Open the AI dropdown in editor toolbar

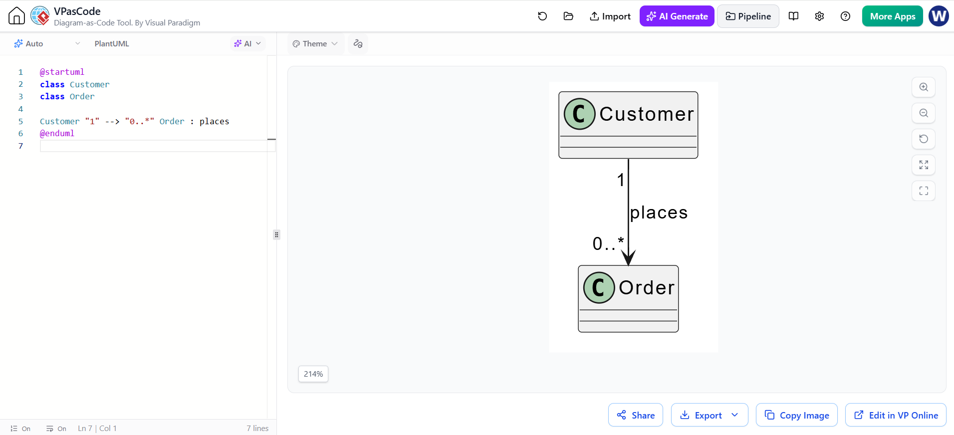coord(247,44)
